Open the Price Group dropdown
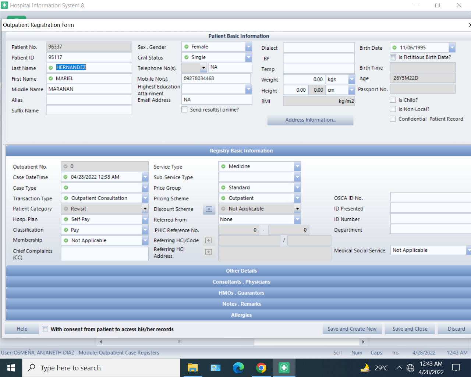The height and width of the screenshot is (377, 471). 297,188
